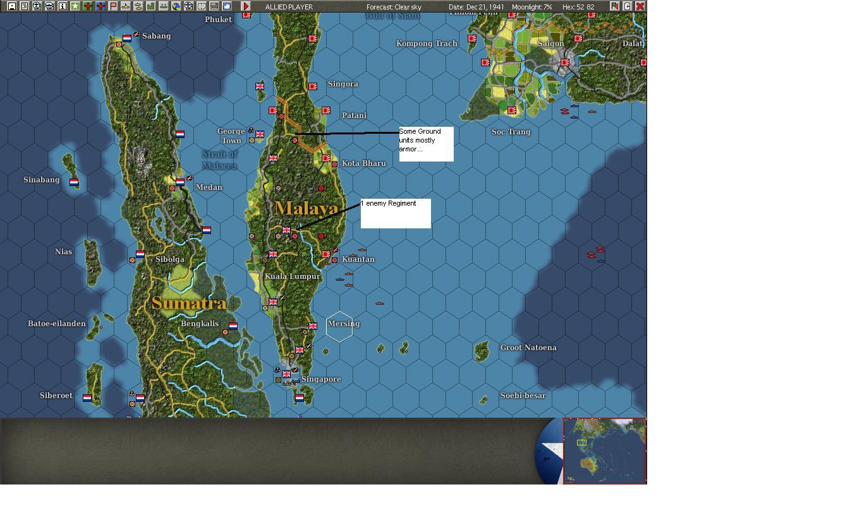Image resolution: width=850 pixels, height=511 pixels.
Task: Click the globe with crosshair icon
Action: pos(189,6)
